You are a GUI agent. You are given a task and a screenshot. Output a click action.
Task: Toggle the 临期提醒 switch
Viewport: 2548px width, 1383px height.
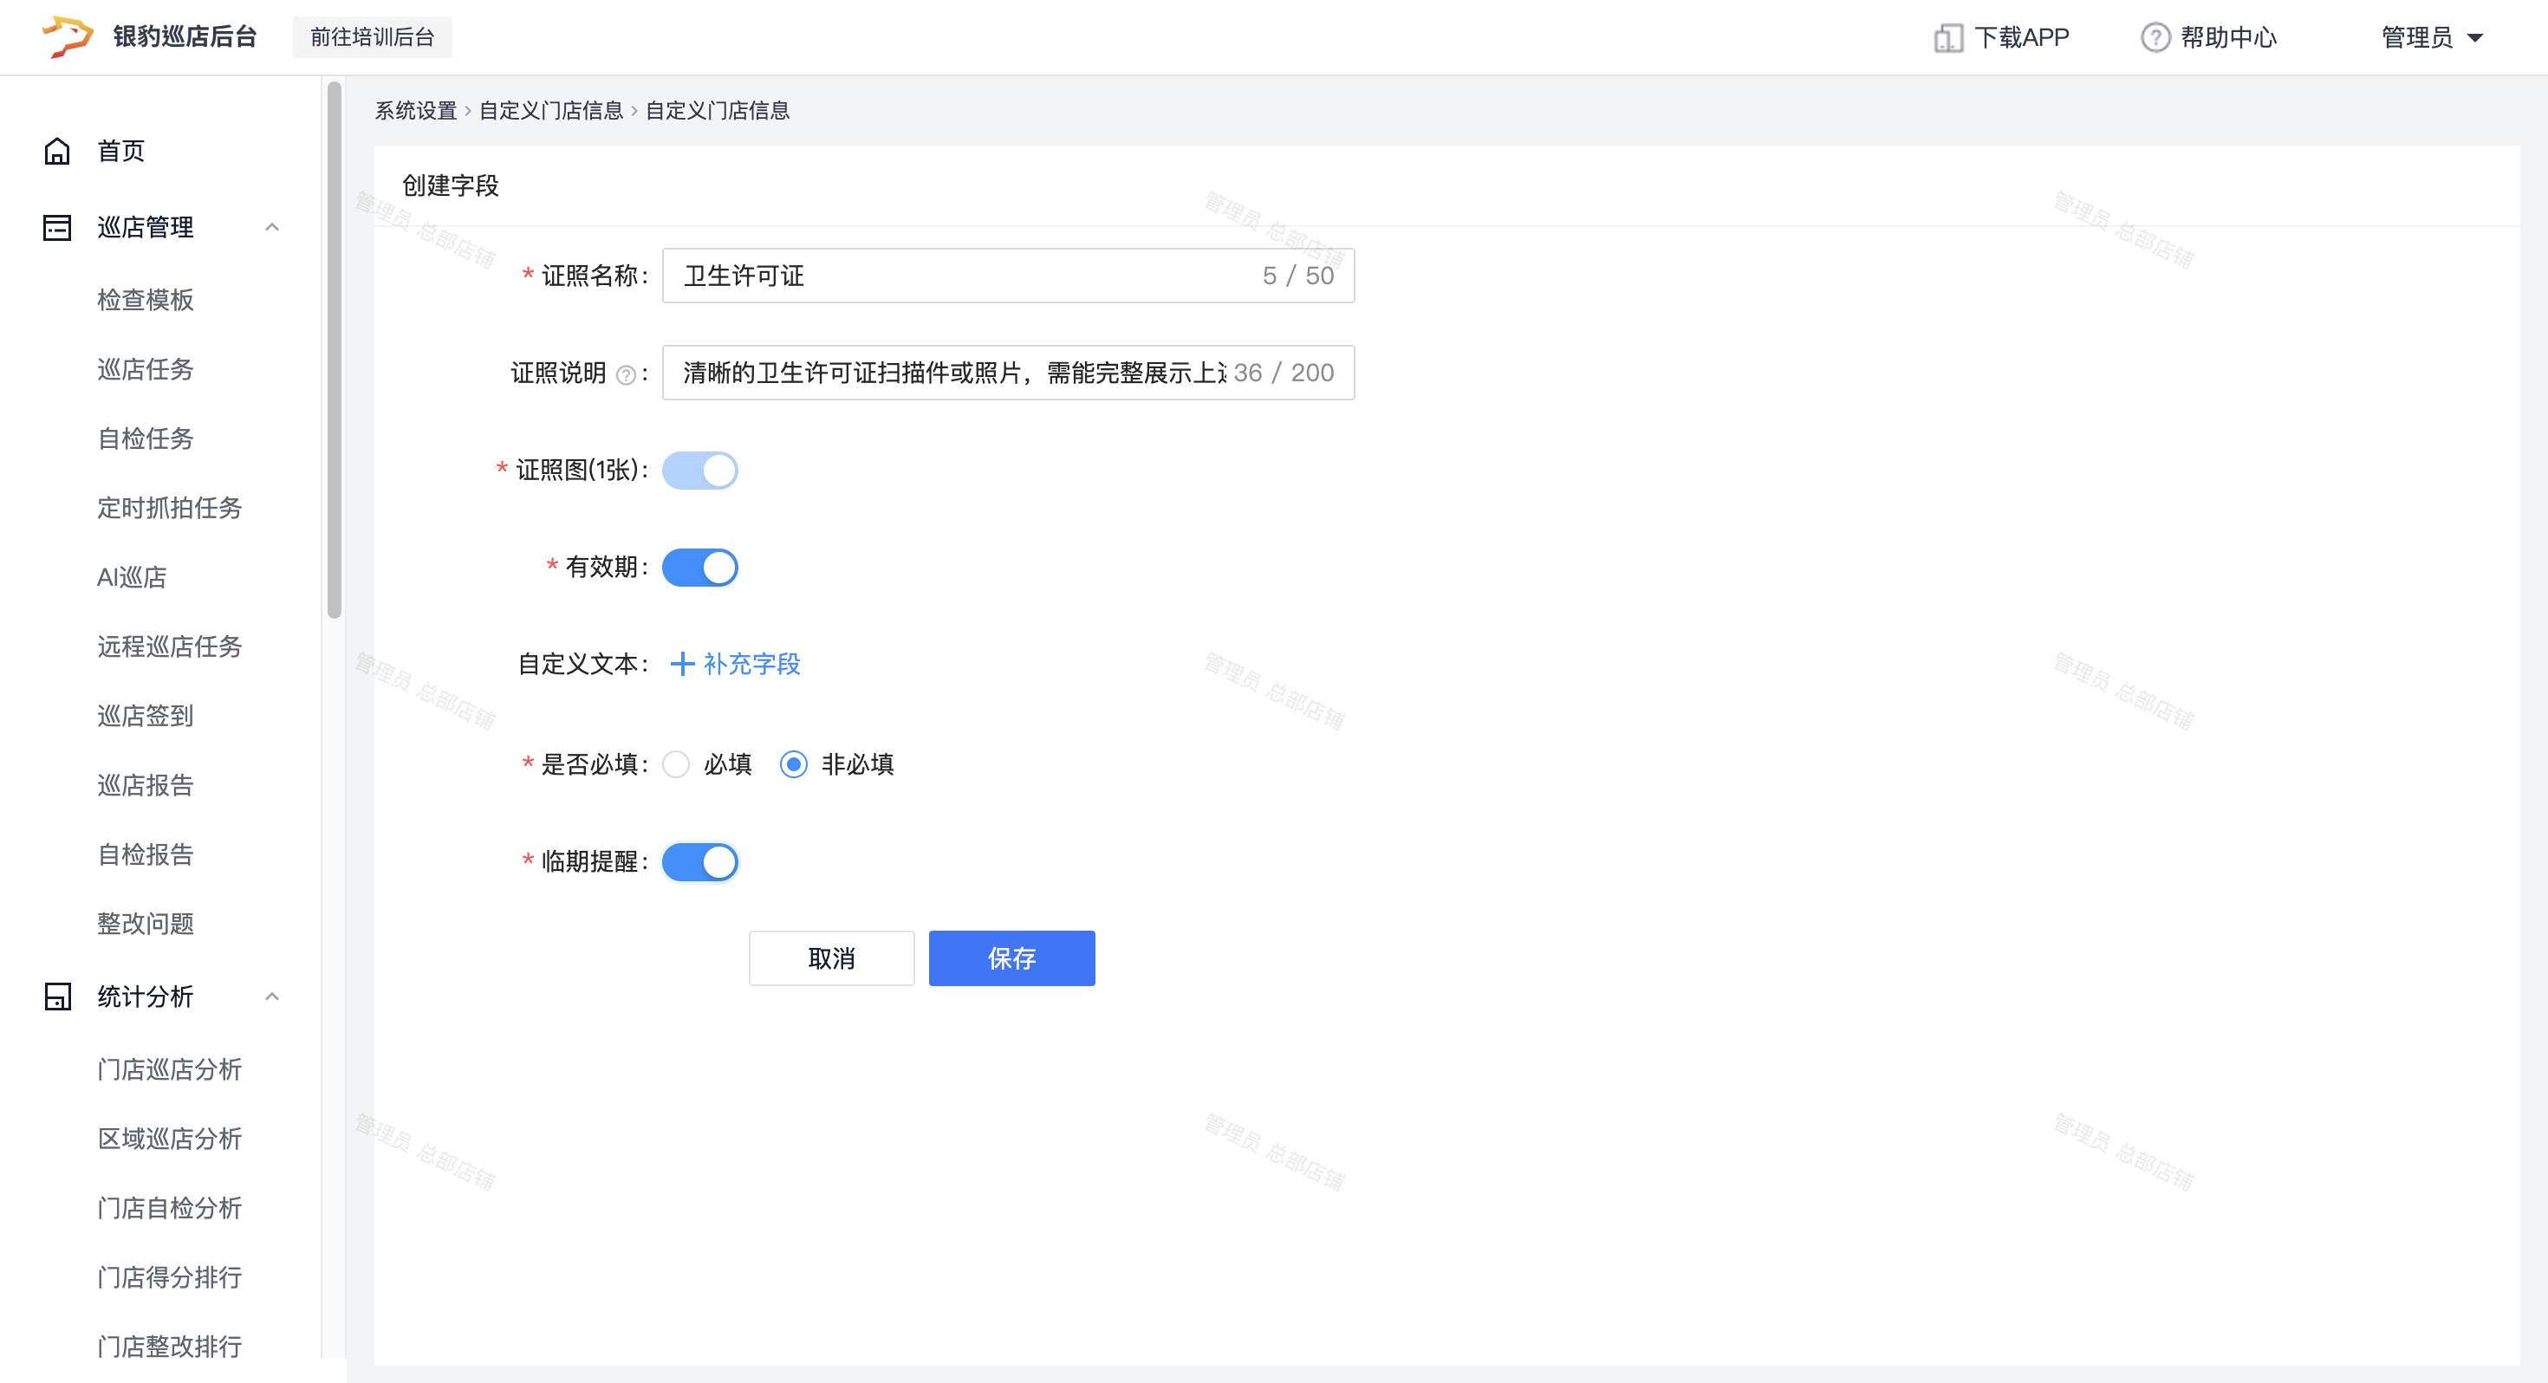point(699,861)
